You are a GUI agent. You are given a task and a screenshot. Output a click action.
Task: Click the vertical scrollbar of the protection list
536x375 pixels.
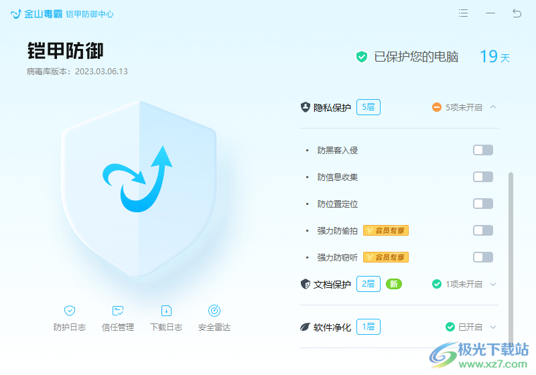pos(511,258)
